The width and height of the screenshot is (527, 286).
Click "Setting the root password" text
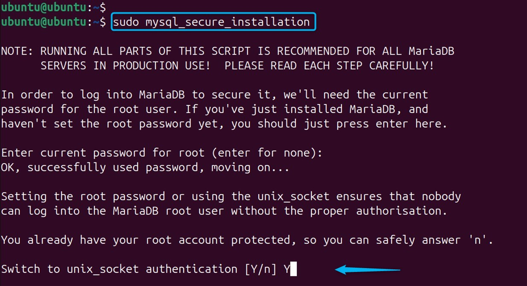[x=83, y=196]
